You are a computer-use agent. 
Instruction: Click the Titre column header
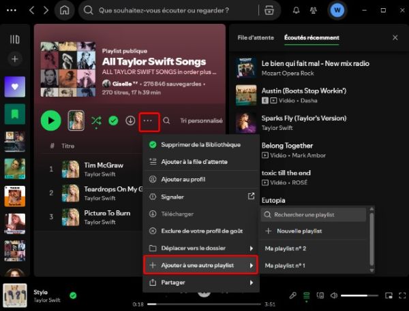pyautogui.click(x=67, y=146)
